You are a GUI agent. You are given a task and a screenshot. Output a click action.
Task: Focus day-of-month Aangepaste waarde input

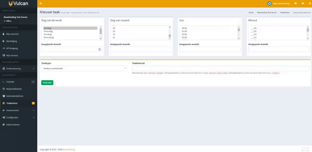tap(141, 50)
